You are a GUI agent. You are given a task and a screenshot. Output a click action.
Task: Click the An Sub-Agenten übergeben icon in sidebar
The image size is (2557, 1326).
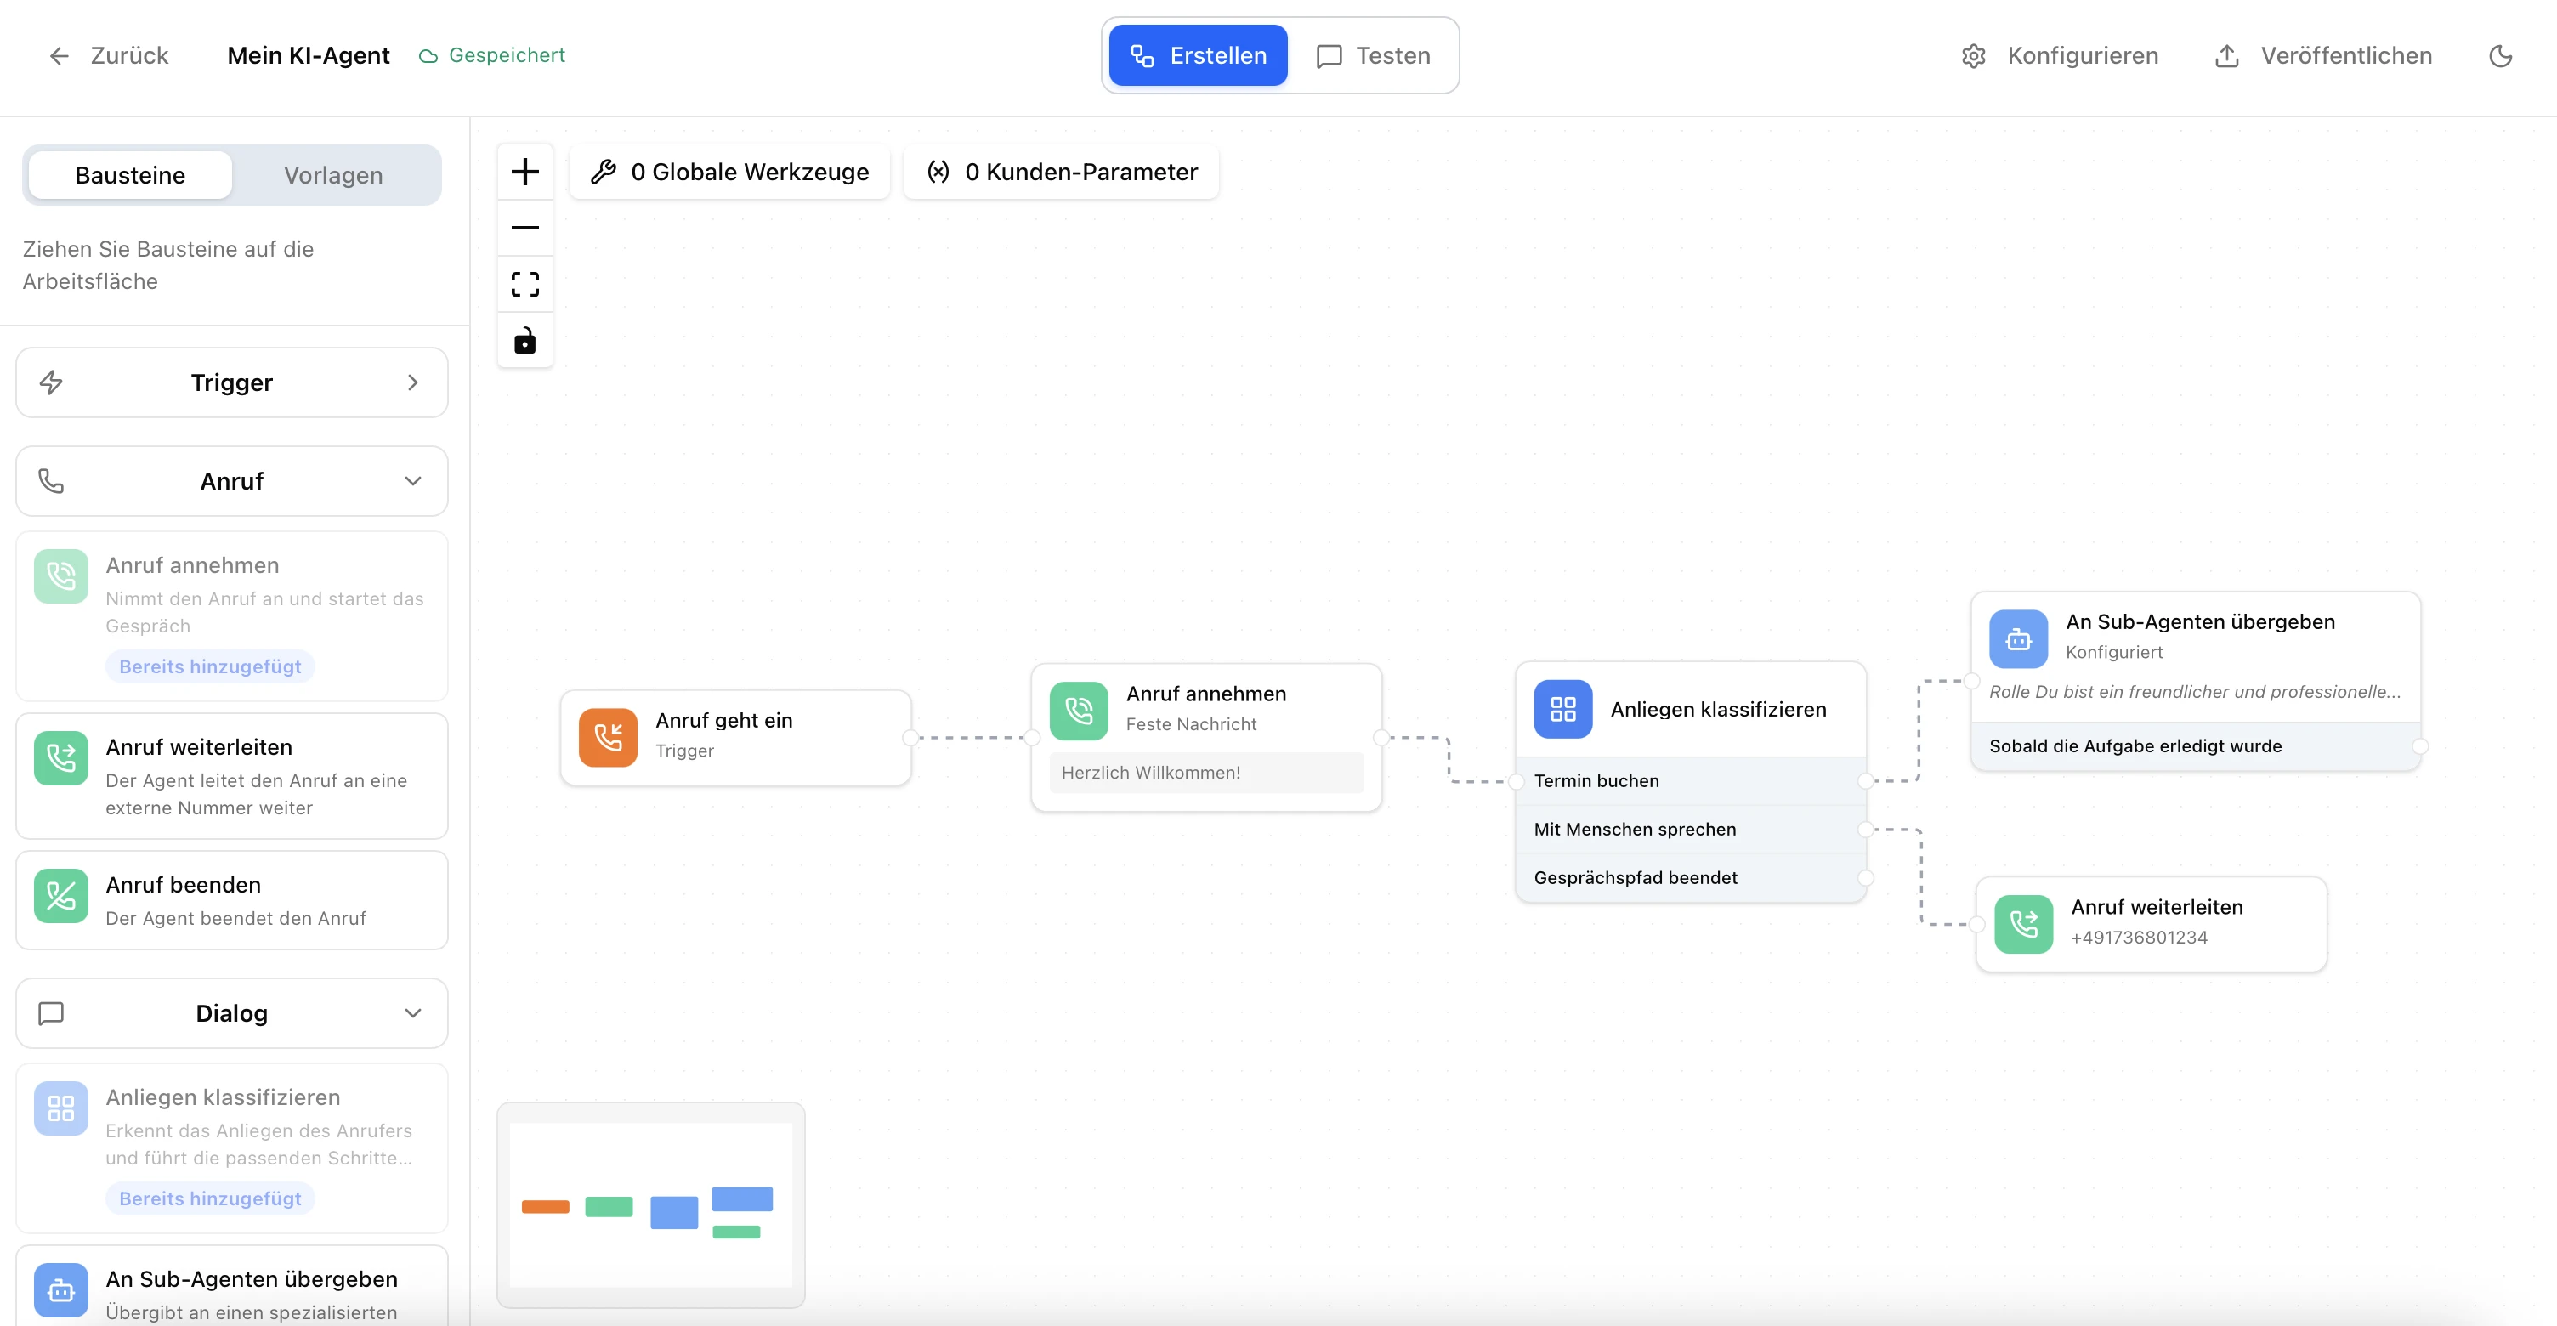(60, 1290)
